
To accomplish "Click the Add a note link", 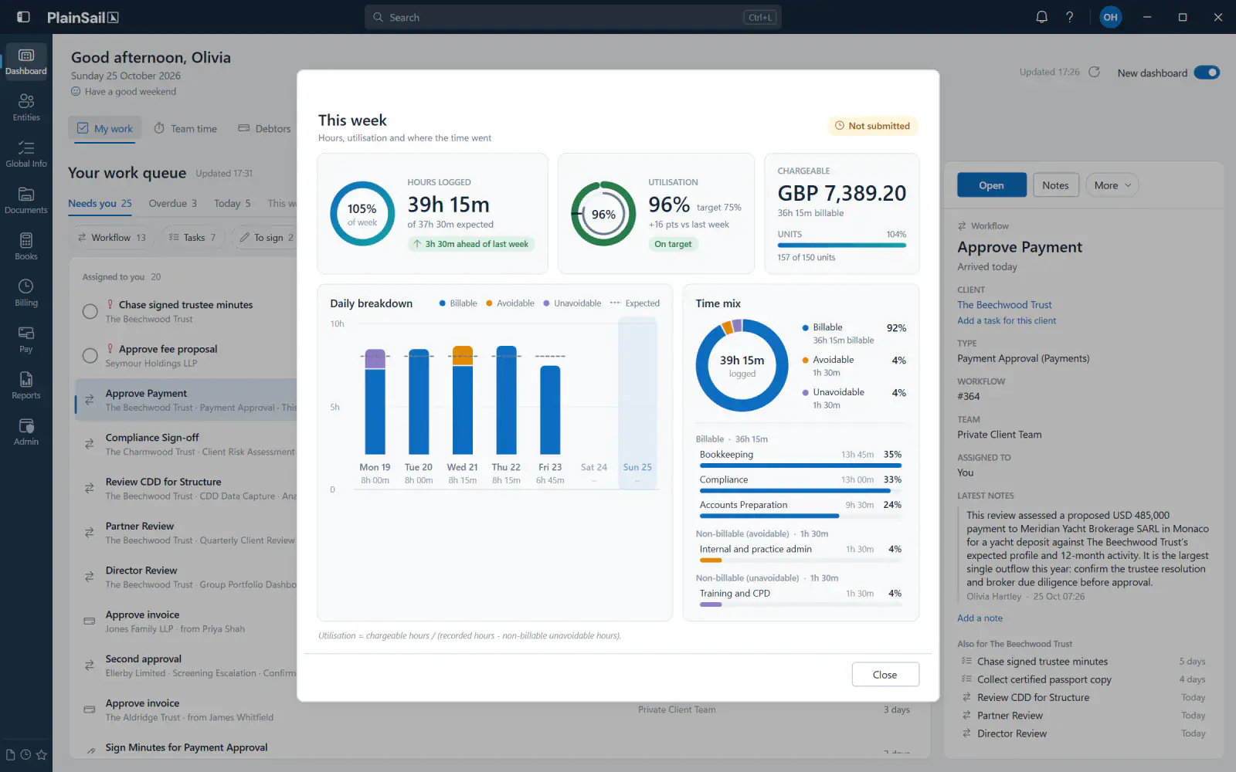I will point(980,618).
